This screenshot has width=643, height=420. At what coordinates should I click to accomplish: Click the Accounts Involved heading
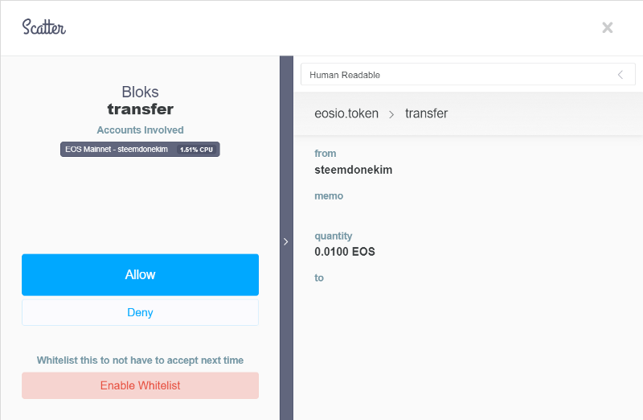coord(140,130)
